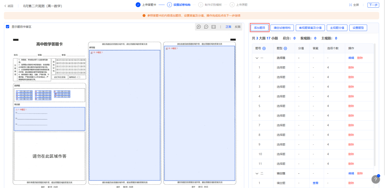Switch to 正面 front side view
The image size is (385, 188).
(228, 27)
